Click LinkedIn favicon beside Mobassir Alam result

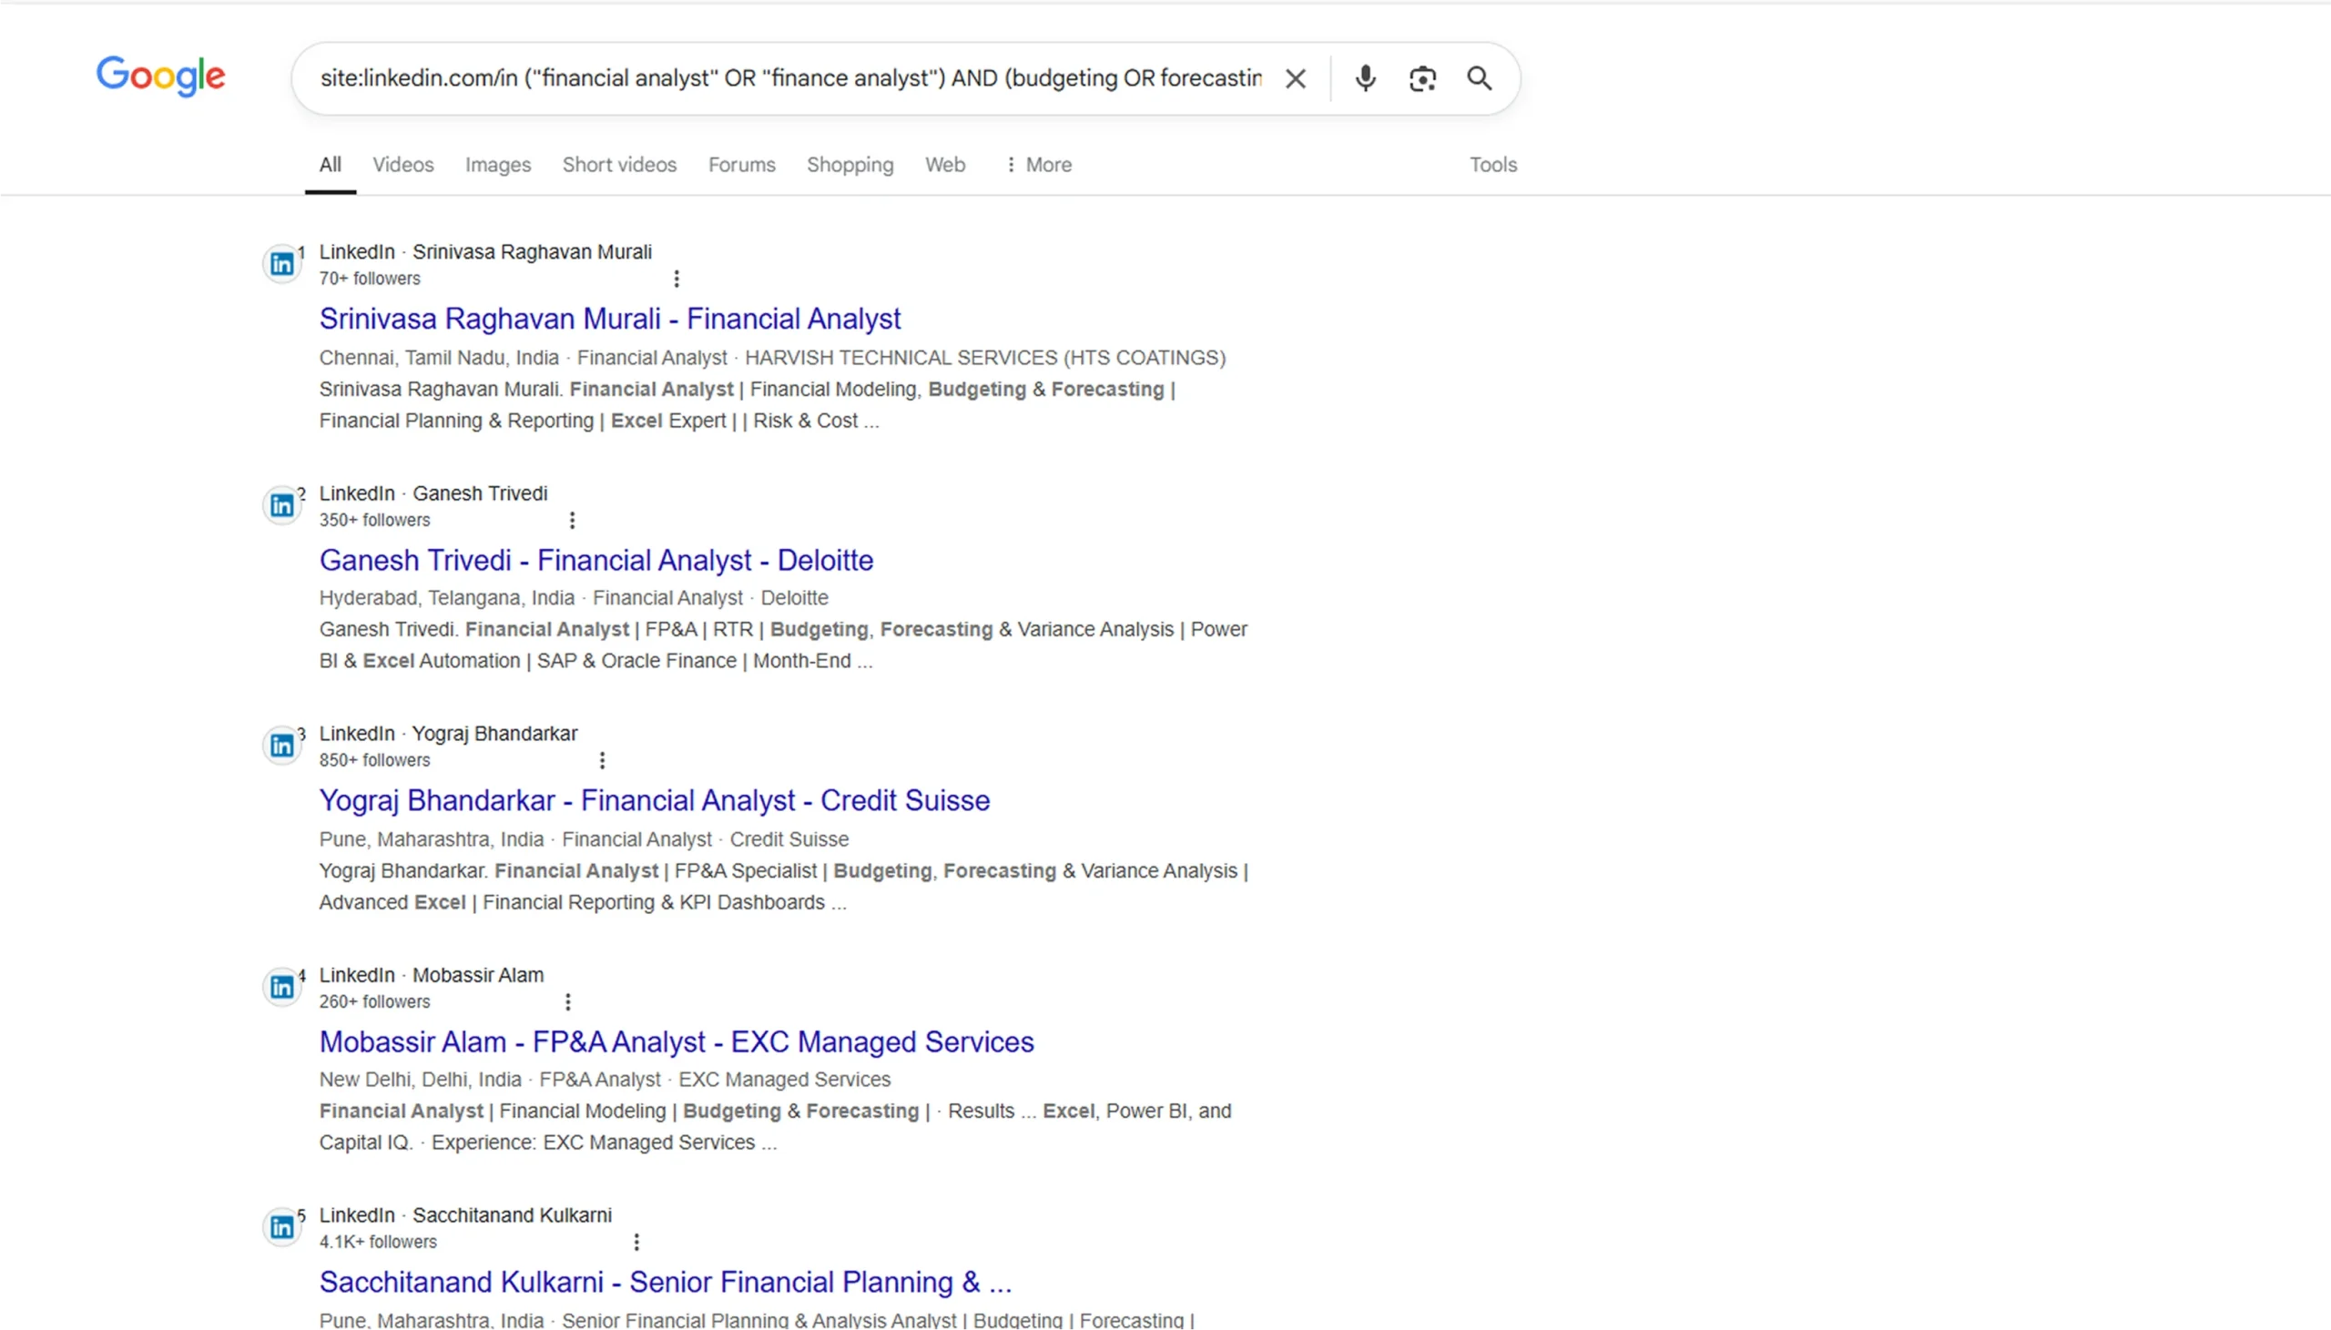[281, 987]
